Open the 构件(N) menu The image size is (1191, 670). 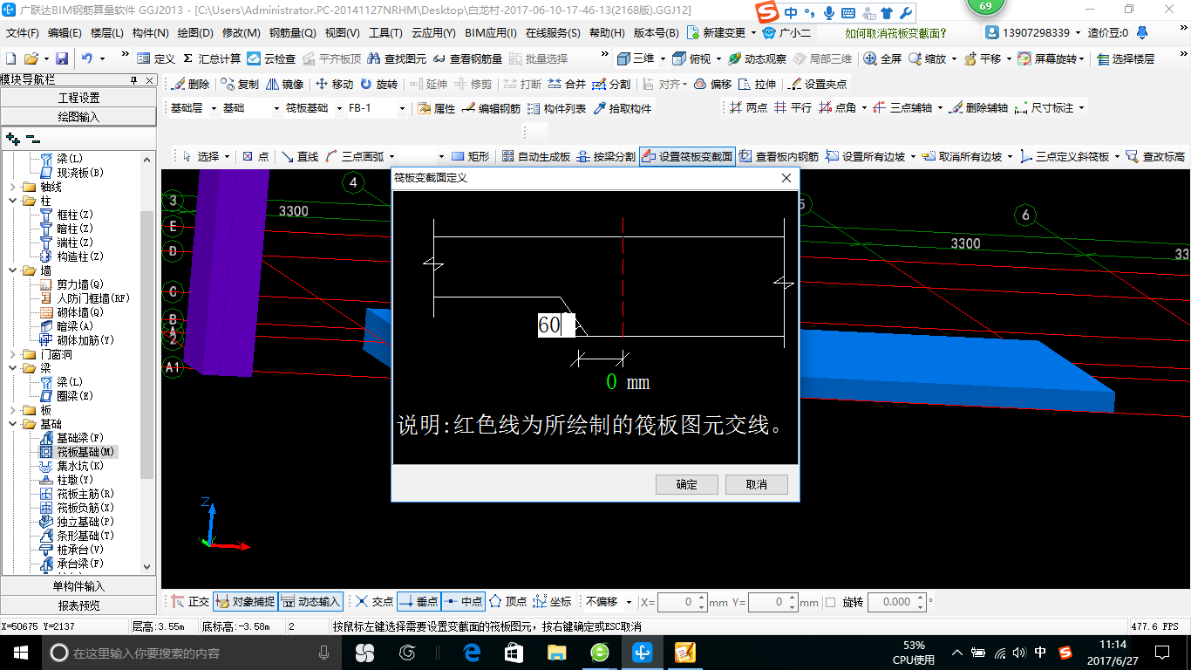[151, 33]
